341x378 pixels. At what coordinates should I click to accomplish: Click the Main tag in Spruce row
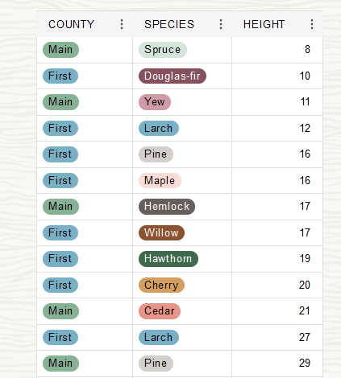coord(60,50)
